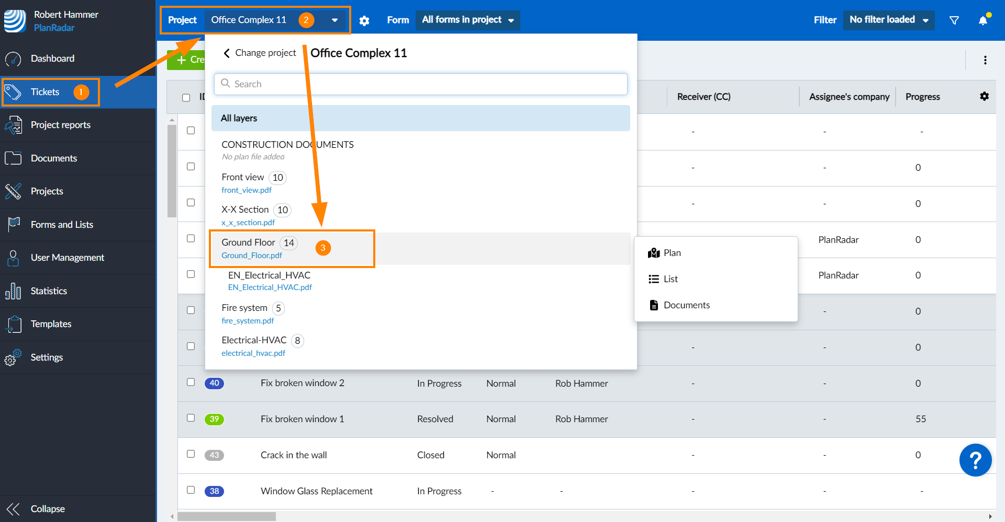Click the filter funnel icon
This screenshot has width=1005, height=522.
tap(954, 20)
